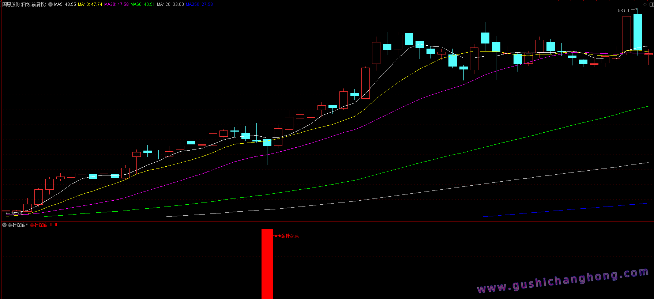Viewport: 654px width, 299px height.
Task: Select the MA120: 33.00 label
Action: (x=170, y=4)
